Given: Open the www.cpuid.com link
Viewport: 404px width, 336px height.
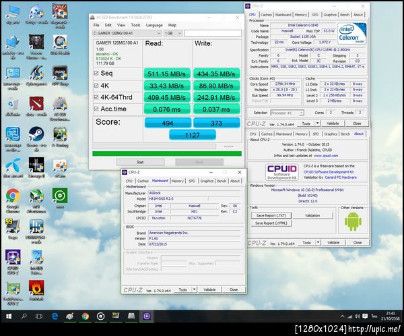Looking at the screenshot, I should [x=326, y=156].
